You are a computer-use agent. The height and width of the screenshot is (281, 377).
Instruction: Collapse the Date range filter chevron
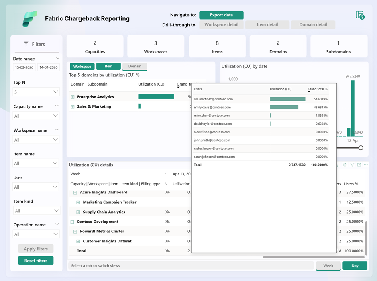(58, 58)
